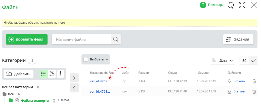Open settings gear for Файлы импорта
The image size is (261, 104).
[17, 100]
